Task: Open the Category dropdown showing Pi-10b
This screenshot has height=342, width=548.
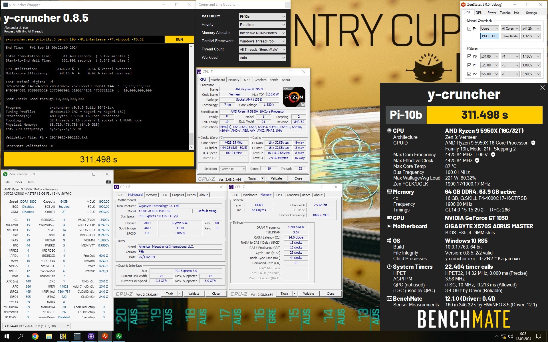Action: pos(262,17)
